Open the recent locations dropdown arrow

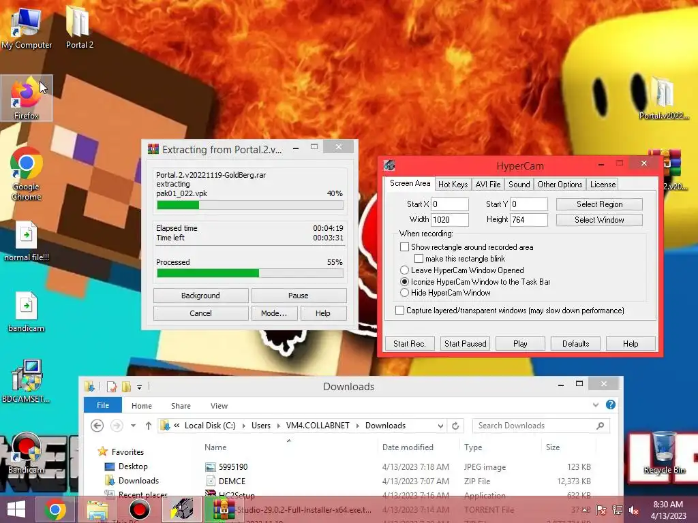click(133, 426)
